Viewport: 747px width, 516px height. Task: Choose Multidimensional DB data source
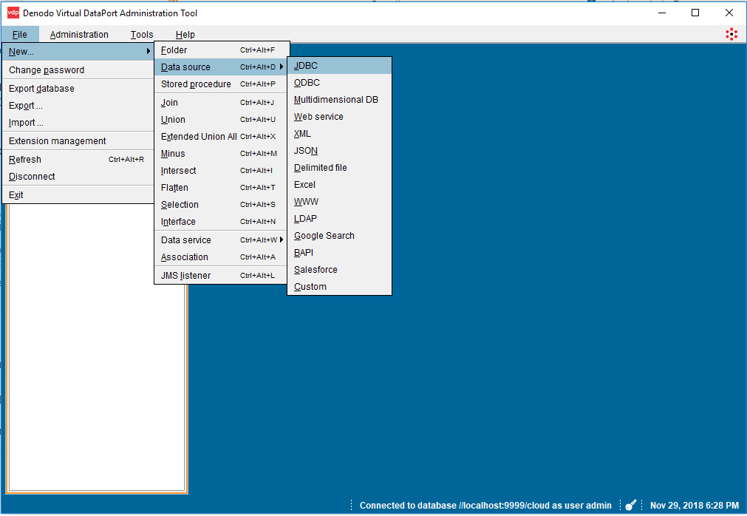340,100
